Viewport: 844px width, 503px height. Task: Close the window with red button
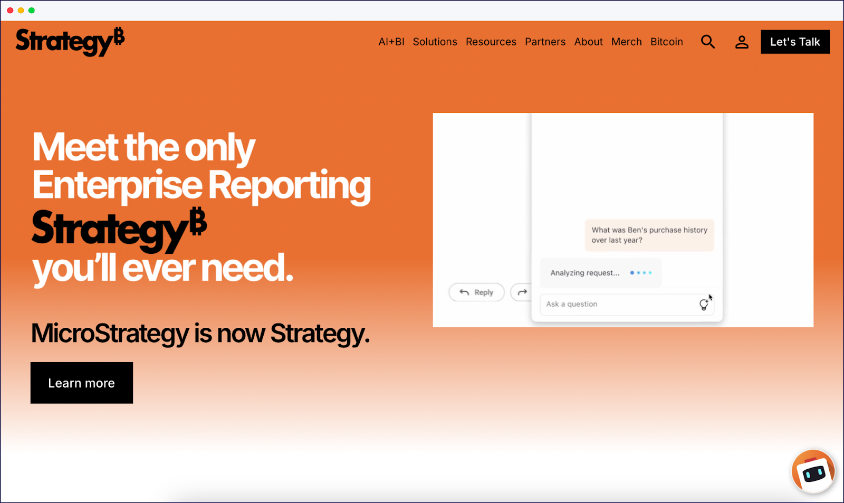click(10, 11)
